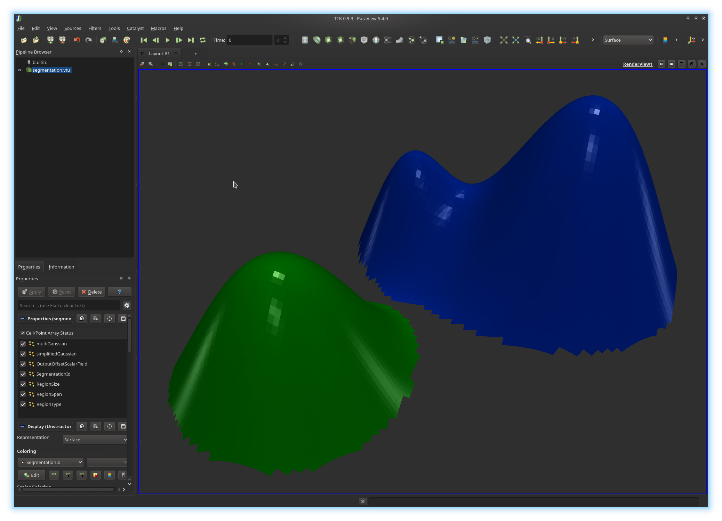Click the Calculator filter icon
Screen dimensions: 722x521
pos(305,40)
